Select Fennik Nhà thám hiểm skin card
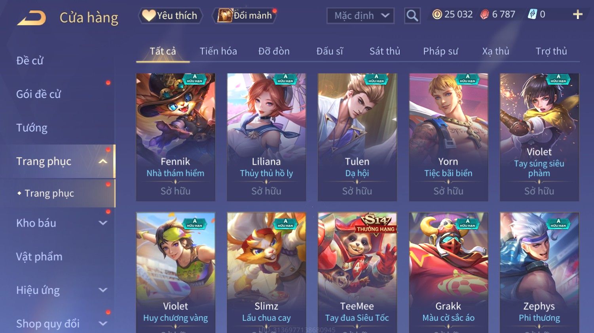 pyautogui.click(x=175, y=137)
